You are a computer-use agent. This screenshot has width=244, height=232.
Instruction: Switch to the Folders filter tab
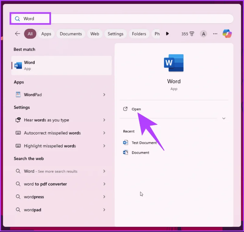pos(139,34)
